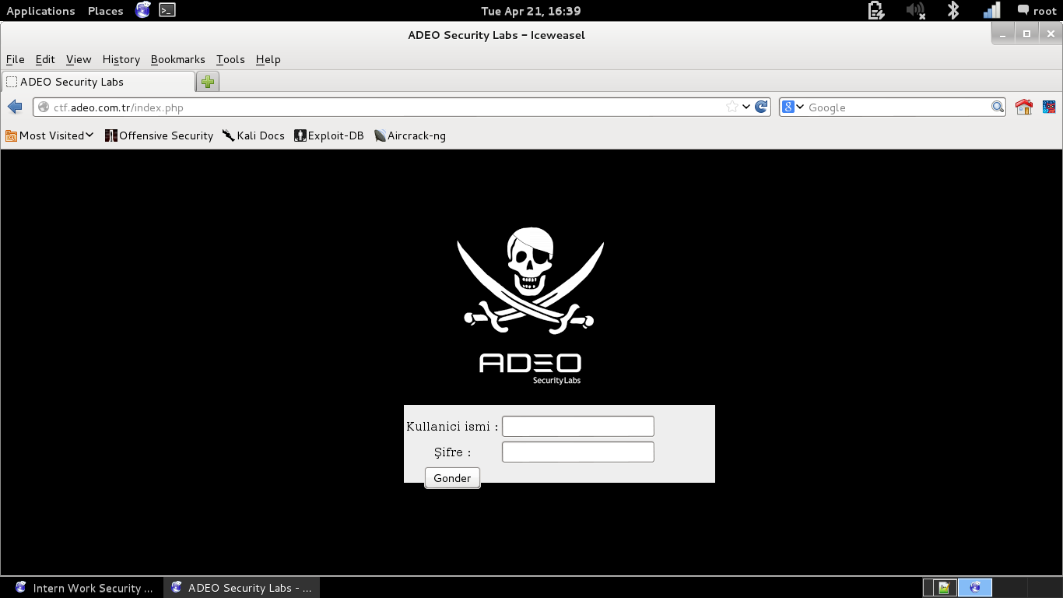Open the root user menu
1063x598 pixels.
[1037, 11]
